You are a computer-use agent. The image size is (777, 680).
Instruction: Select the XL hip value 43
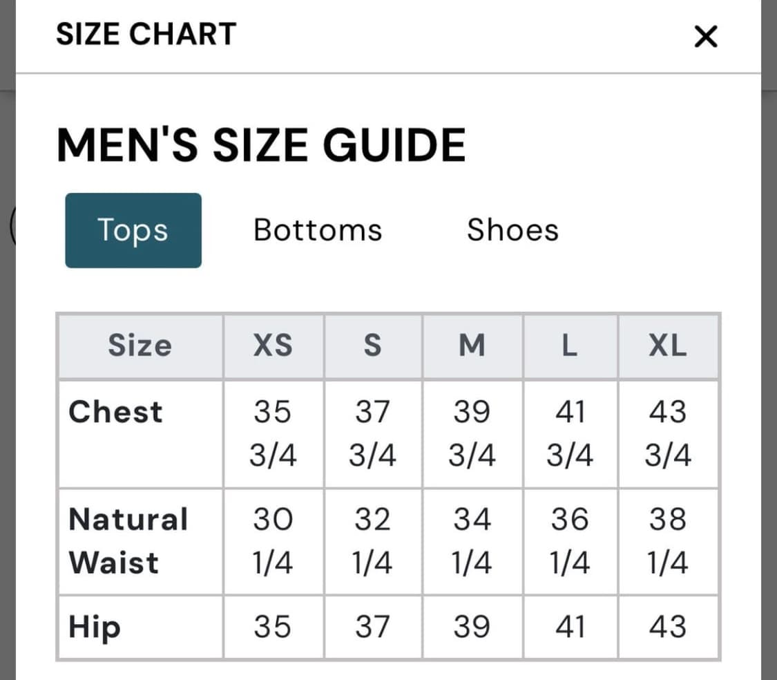click(668, 627)
